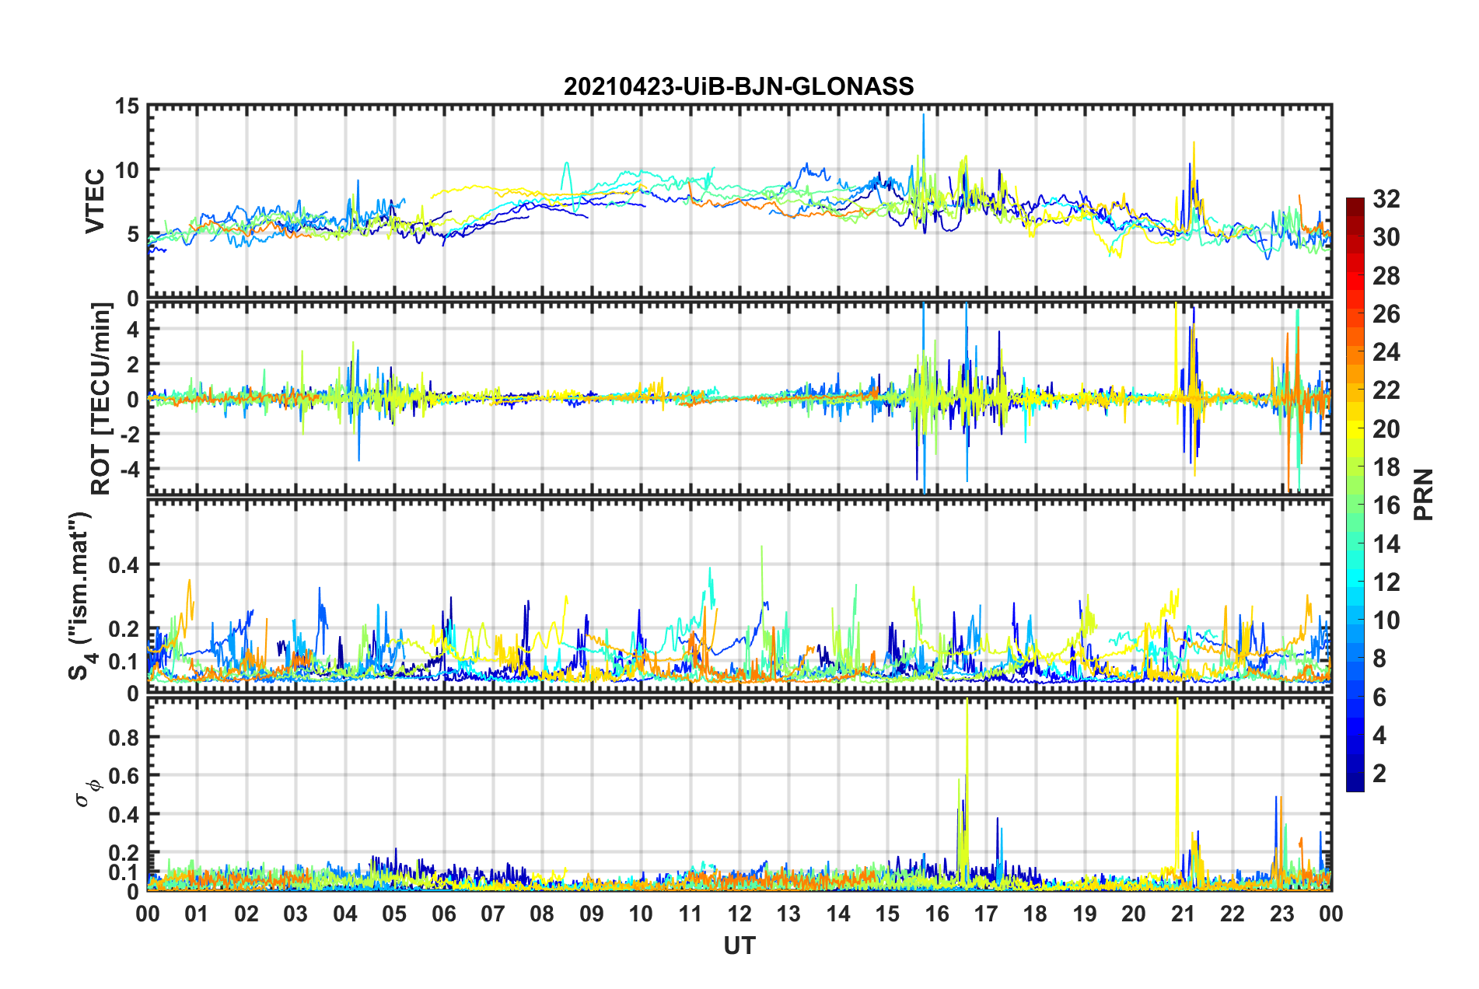Screen dimensions: 1479x989
Task: Click colorbar tick label 16
Action: click(x=1386, y=505)
